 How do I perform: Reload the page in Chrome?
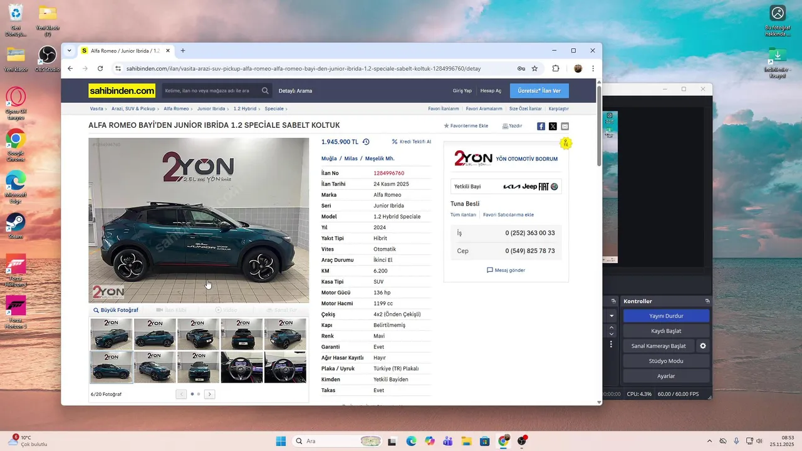(x=100, y=68)
